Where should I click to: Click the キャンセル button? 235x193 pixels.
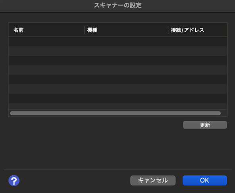point(153,181)
